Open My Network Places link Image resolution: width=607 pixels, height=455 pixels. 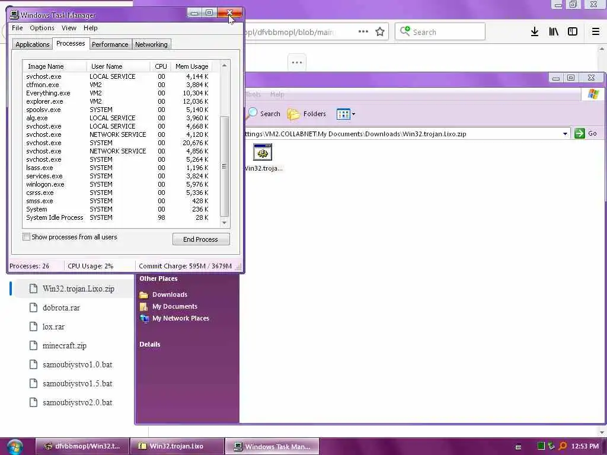tap(180, 318)
